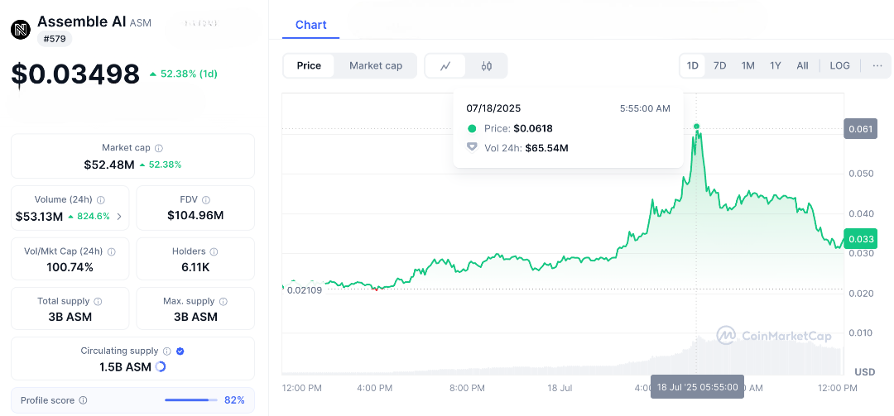Screen dimensions: 894x416
Task: Click the peak price point on chart
Action: (x=697, y=126)
